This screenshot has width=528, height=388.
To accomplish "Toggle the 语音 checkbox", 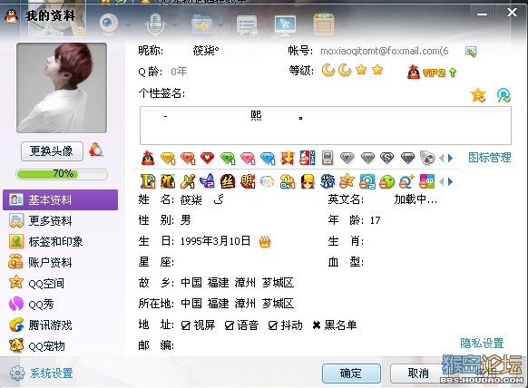I will 230,325.
